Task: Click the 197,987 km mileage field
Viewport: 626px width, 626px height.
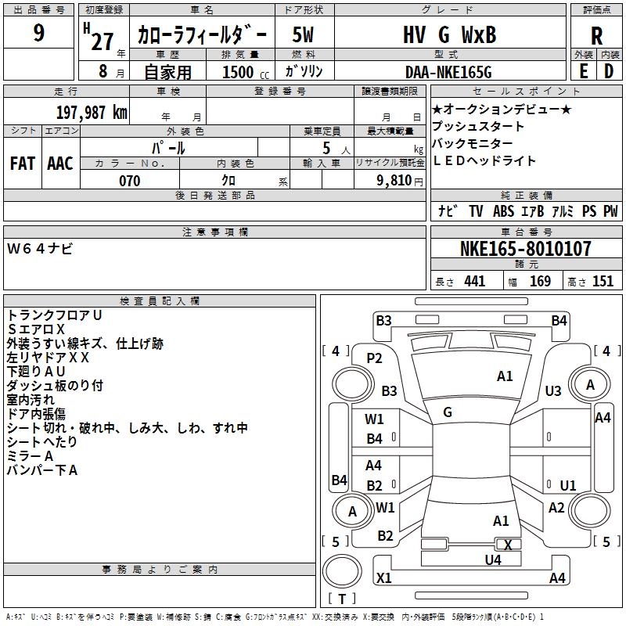Action: (92, 112)
